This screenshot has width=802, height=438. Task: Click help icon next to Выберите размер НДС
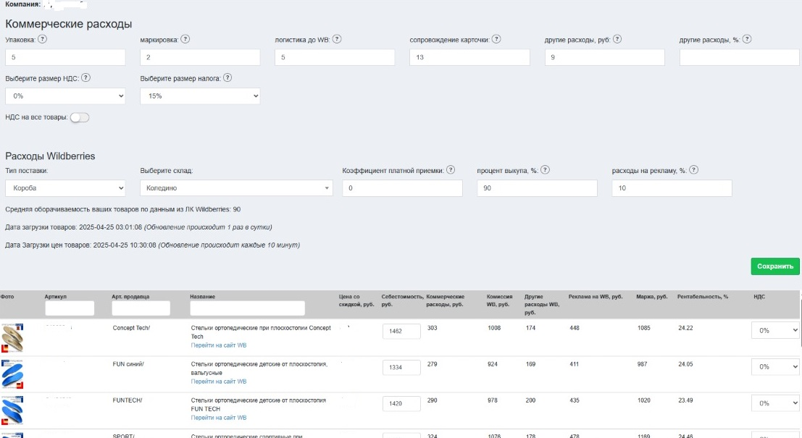(x=86, y=78)
